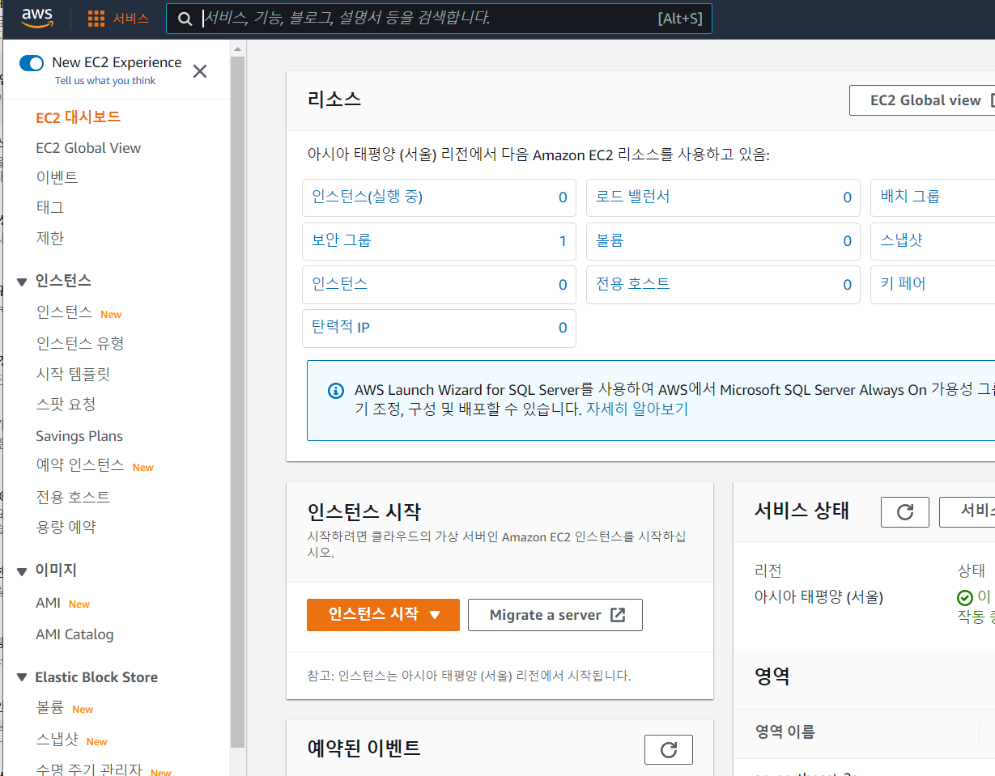Collapse the 인스턴스 sidebar section
This screenshot has height=776, width=995.
(22, 282)
